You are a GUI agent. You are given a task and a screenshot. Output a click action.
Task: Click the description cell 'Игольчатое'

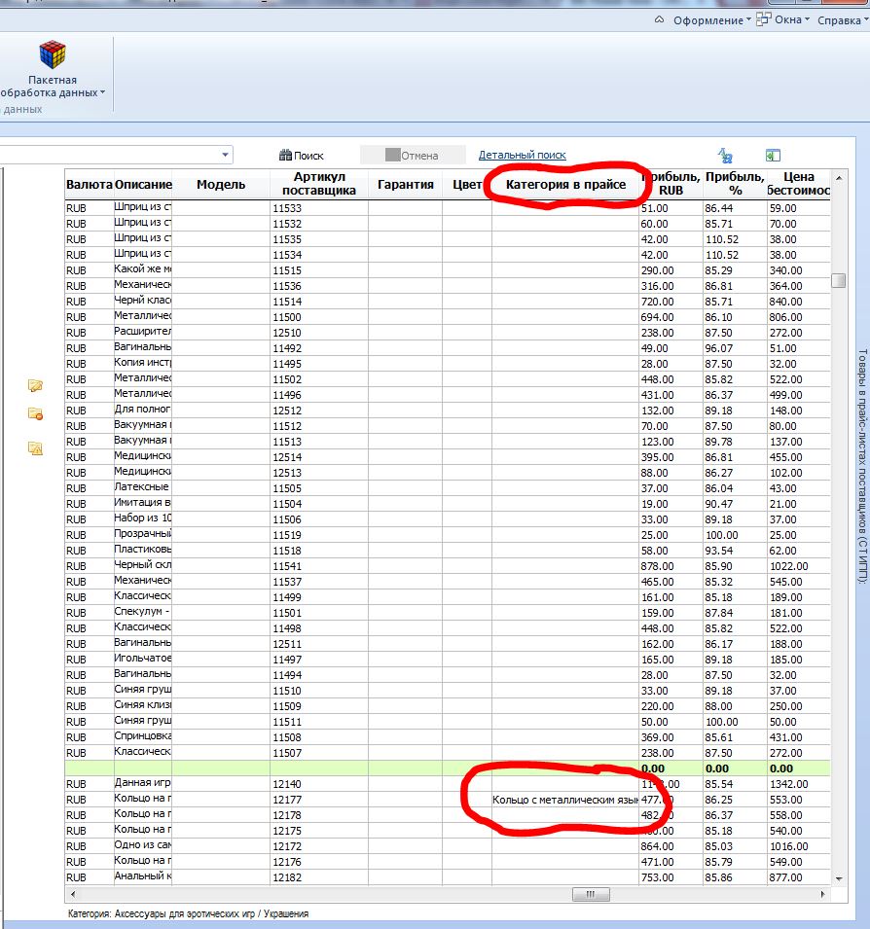pos(143,659)
